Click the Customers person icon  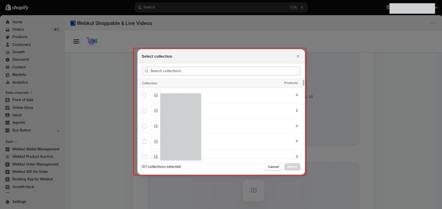(8, 44)
